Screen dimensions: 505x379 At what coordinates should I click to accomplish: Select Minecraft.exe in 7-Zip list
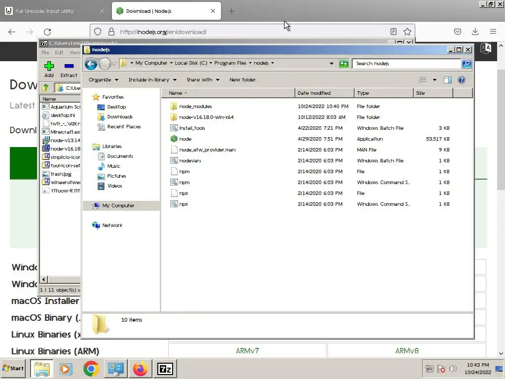61,132
